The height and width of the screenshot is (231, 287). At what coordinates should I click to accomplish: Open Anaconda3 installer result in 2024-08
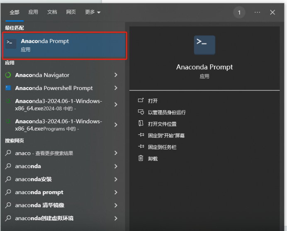click(x=58, y=105)
